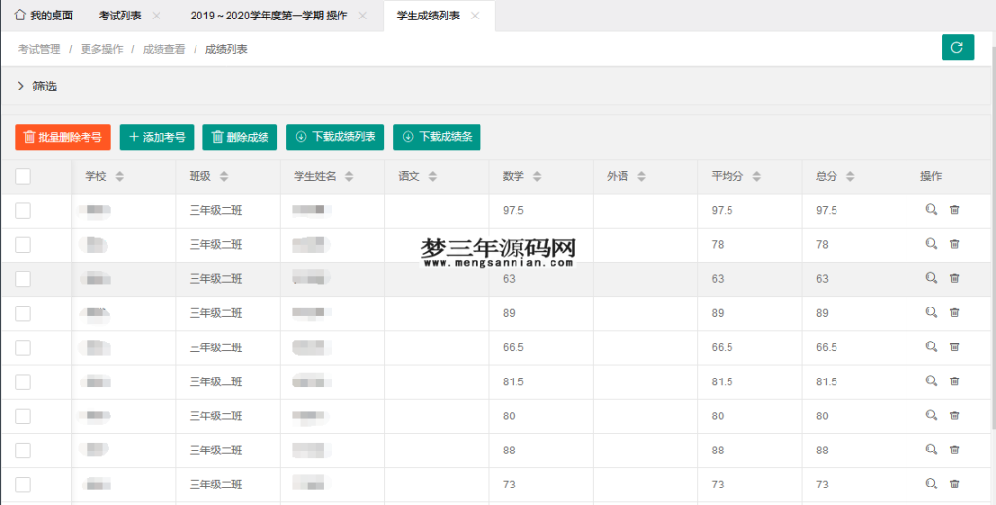Check the row with score 80

[23, 416]
